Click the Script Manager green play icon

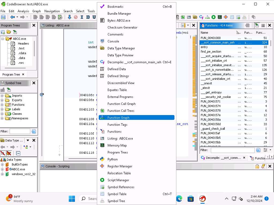pos(213,17)
